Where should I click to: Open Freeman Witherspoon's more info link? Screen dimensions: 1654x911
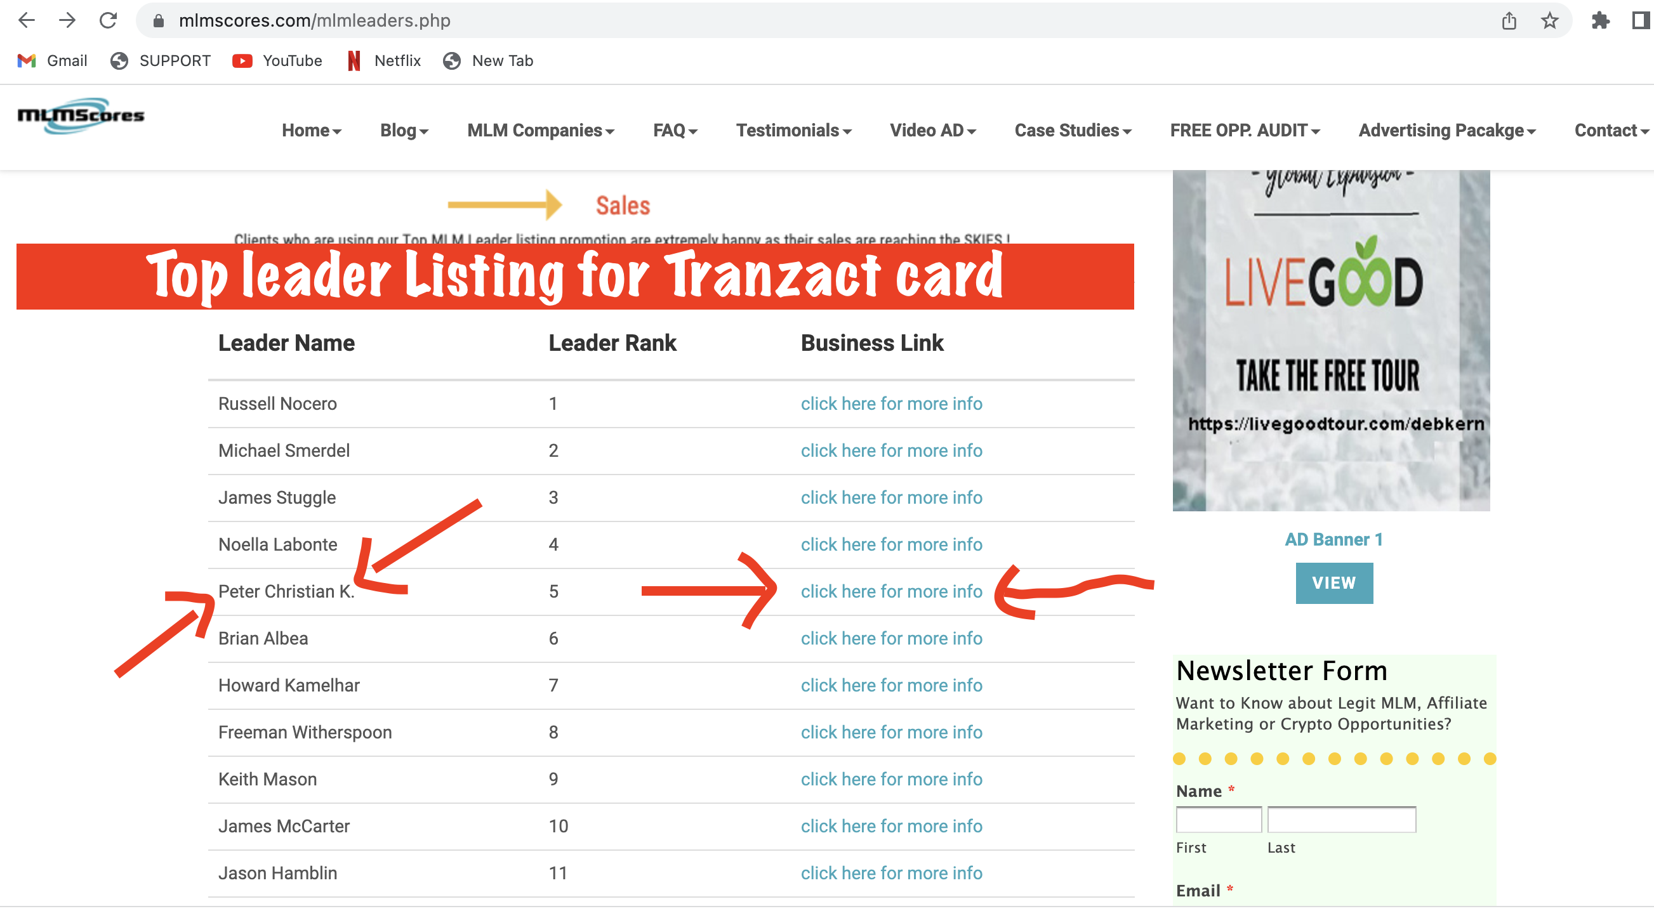(x=891, y=732)
